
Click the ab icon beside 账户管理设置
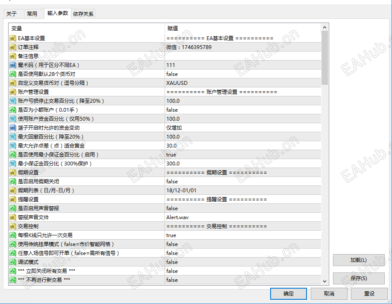pos(12,92)
